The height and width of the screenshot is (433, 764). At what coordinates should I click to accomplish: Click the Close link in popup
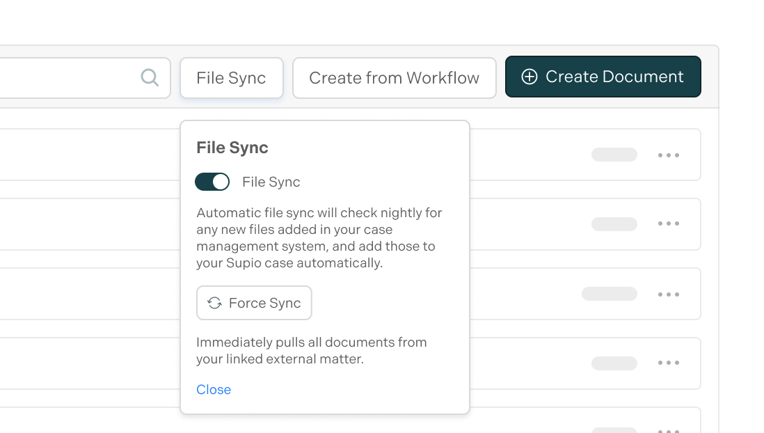click(x=214, y=390)
